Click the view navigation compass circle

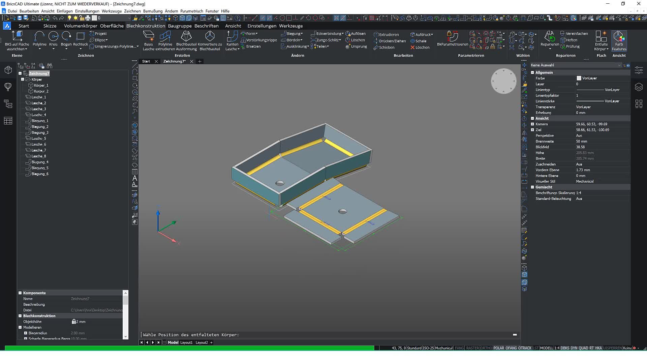(503, 81)
